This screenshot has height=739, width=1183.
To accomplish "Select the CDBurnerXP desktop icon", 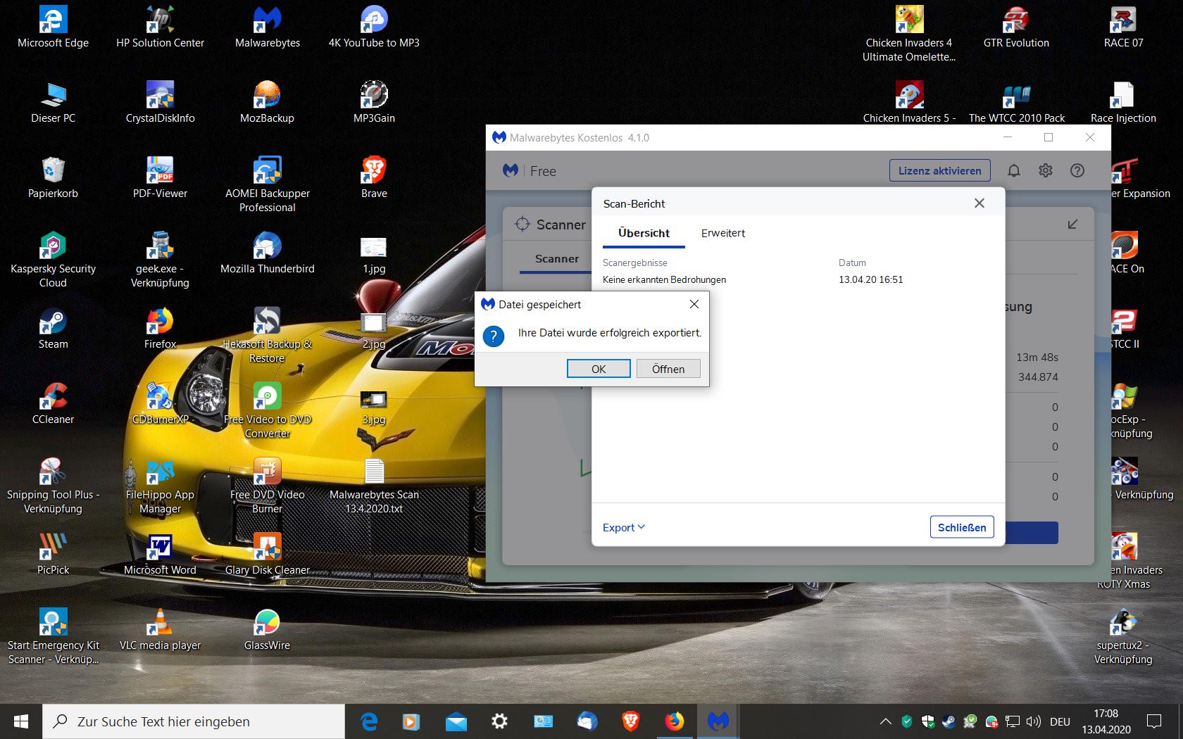I will click(x=160, y=404).
